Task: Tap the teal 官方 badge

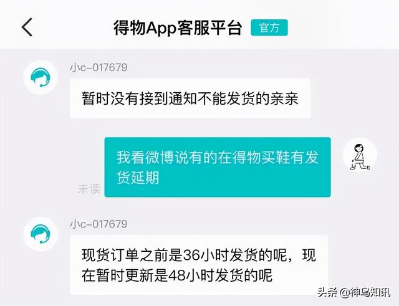Action: [x=269, y=27]
